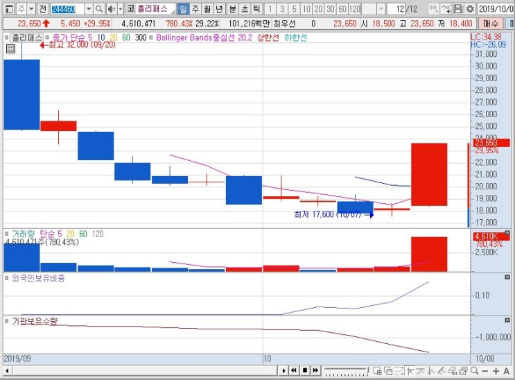Close the 외국인보유비중 panel X box
The image size is (515, 380).
[x=507, y=277]
